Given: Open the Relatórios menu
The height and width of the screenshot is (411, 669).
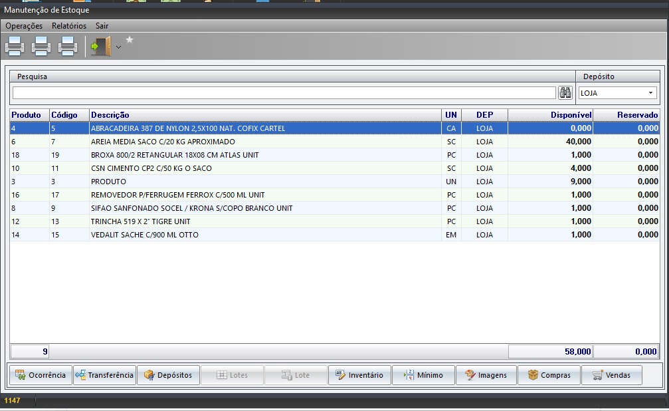Looking at the screenshot, I should (x=69, y=26).
